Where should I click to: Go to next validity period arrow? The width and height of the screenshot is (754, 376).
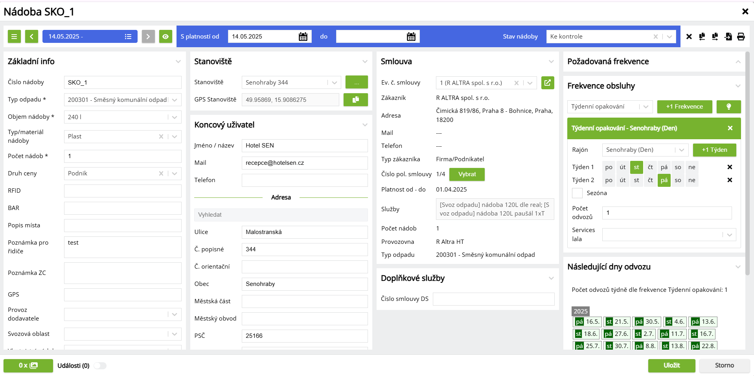point(148,37)
